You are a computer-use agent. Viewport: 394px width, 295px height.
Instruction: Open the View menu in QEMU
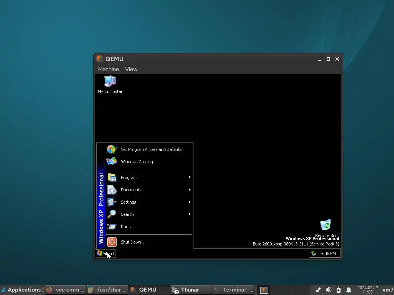tap(131, 69)
